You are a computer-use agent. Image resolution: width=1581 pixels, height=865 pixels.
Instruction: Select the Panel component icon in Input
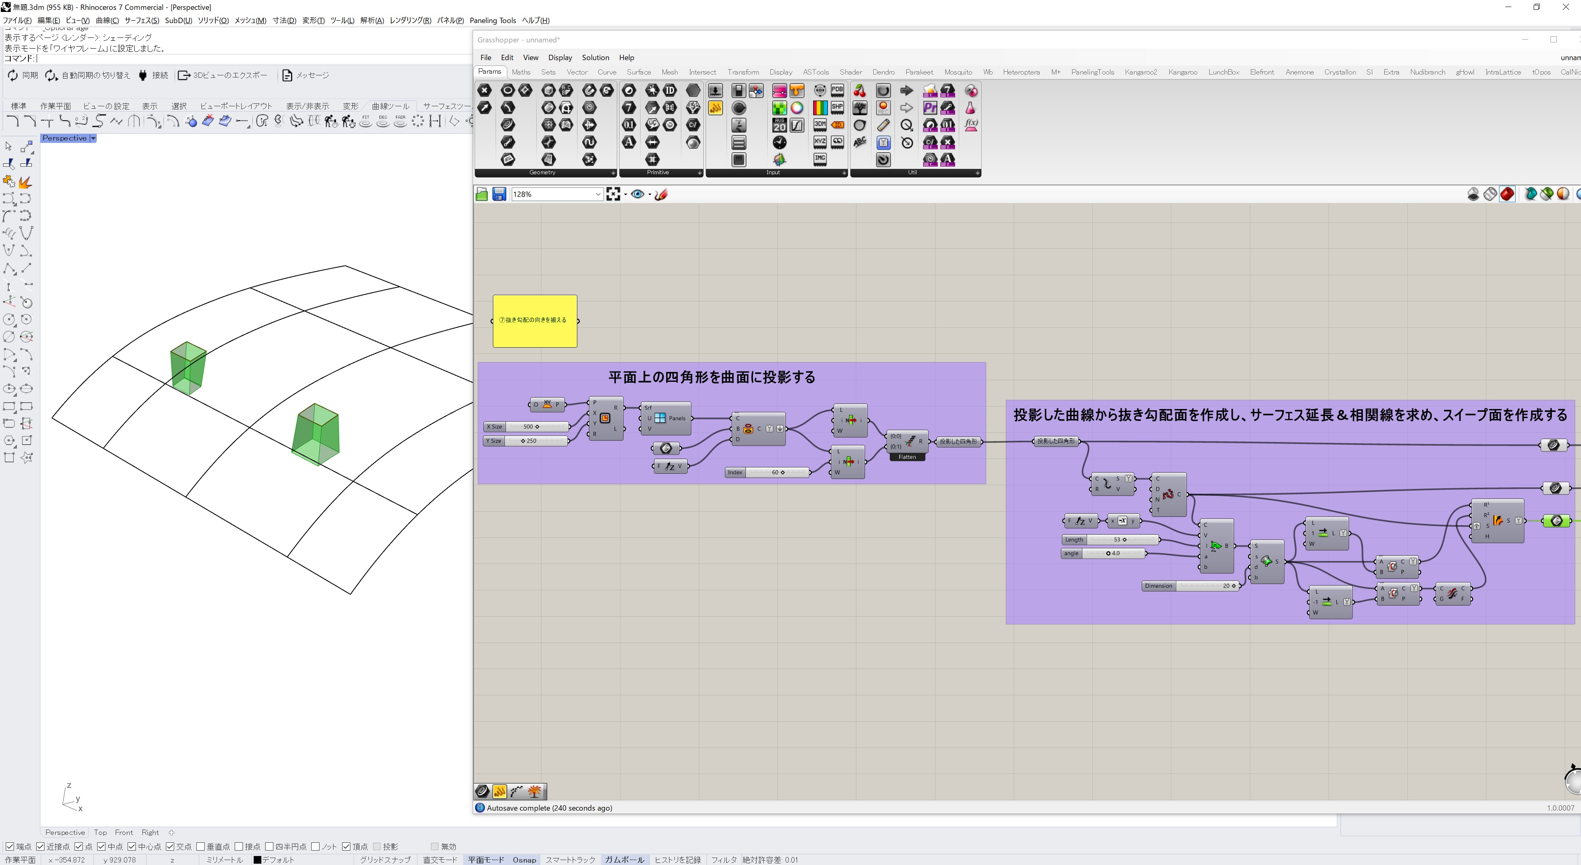coord(715,108)
